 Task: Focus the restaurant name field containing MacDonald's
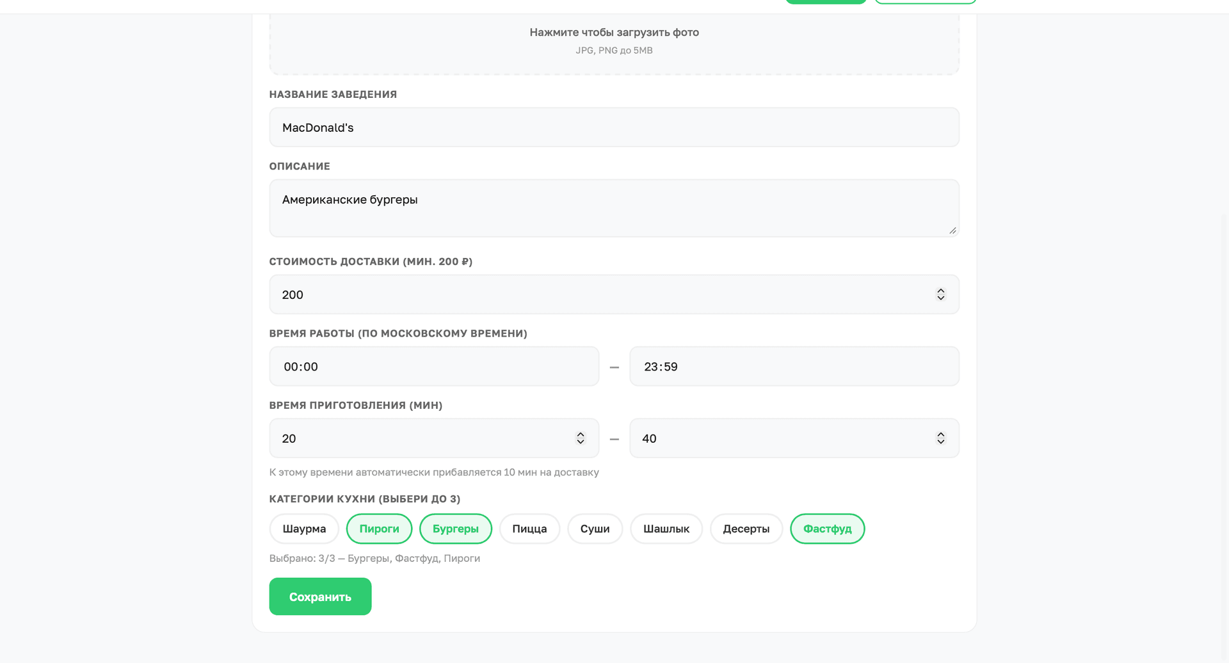pos(614,127)
